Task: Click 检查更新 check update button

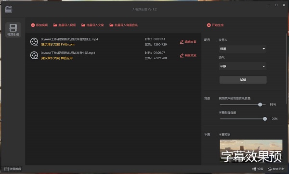Action: click(276, 169)
